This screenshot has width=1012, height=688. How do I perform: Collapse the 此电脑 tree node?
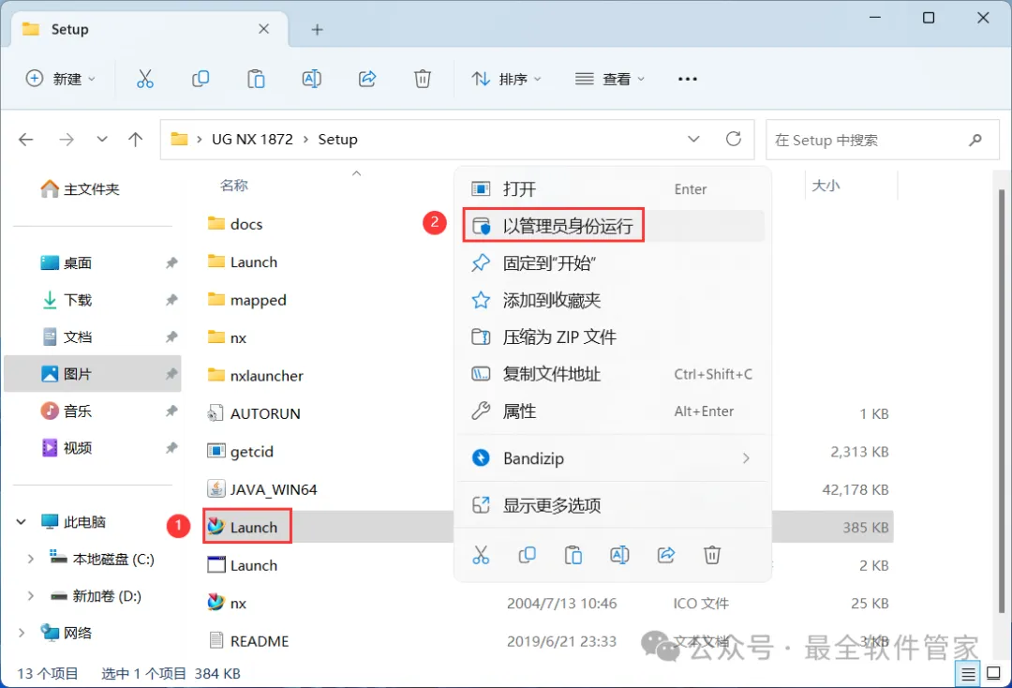point(22,521)
